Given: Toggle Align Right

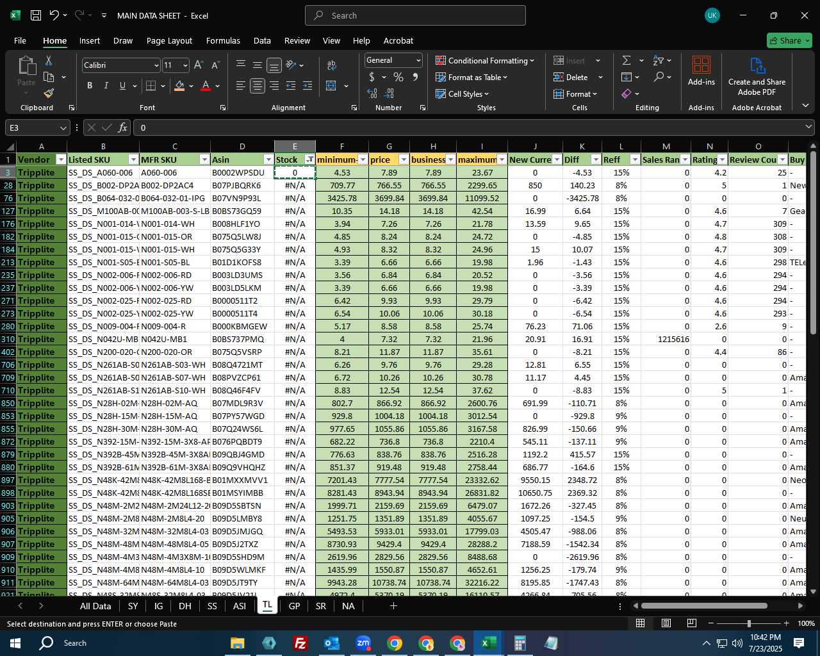Looking at the screenshot, I should tap(274, 86).
